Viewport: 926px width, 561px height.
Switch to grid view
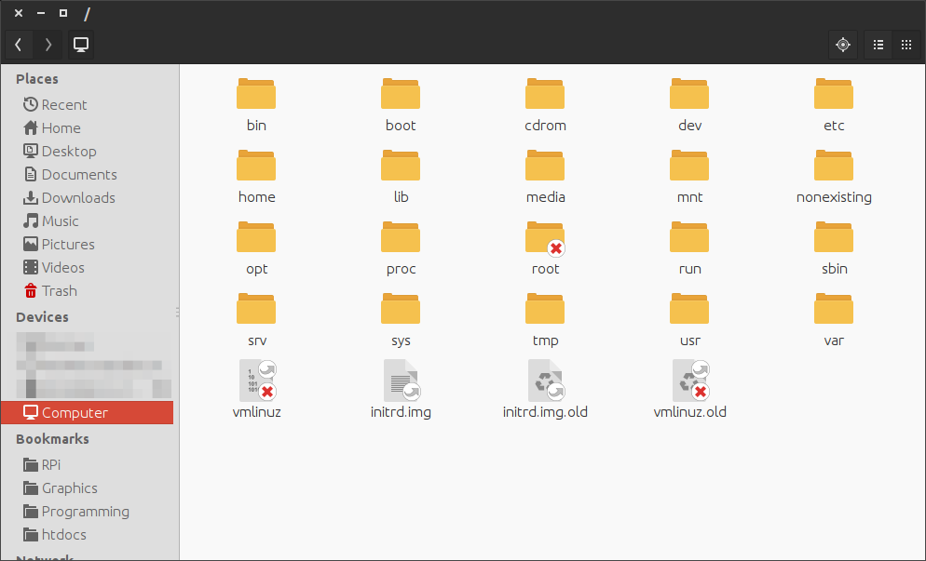tap(906, 44)
